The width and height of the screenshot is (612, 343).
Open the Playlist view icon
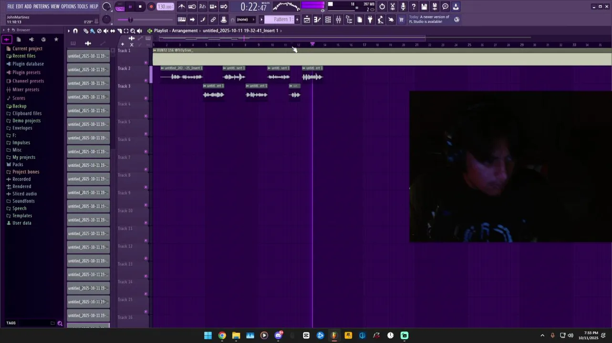pos(307,20)
